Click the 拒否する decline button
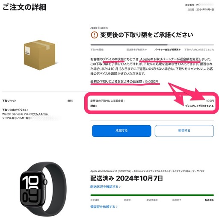 [184, 131]
